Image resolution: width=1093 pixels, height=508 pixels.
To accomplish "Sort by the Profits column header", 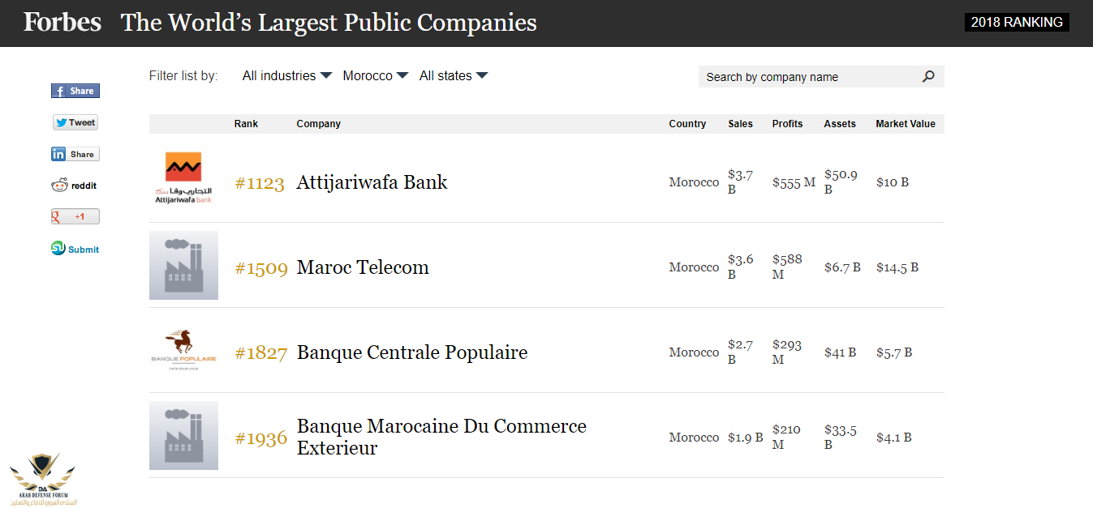I will [787, 124].
